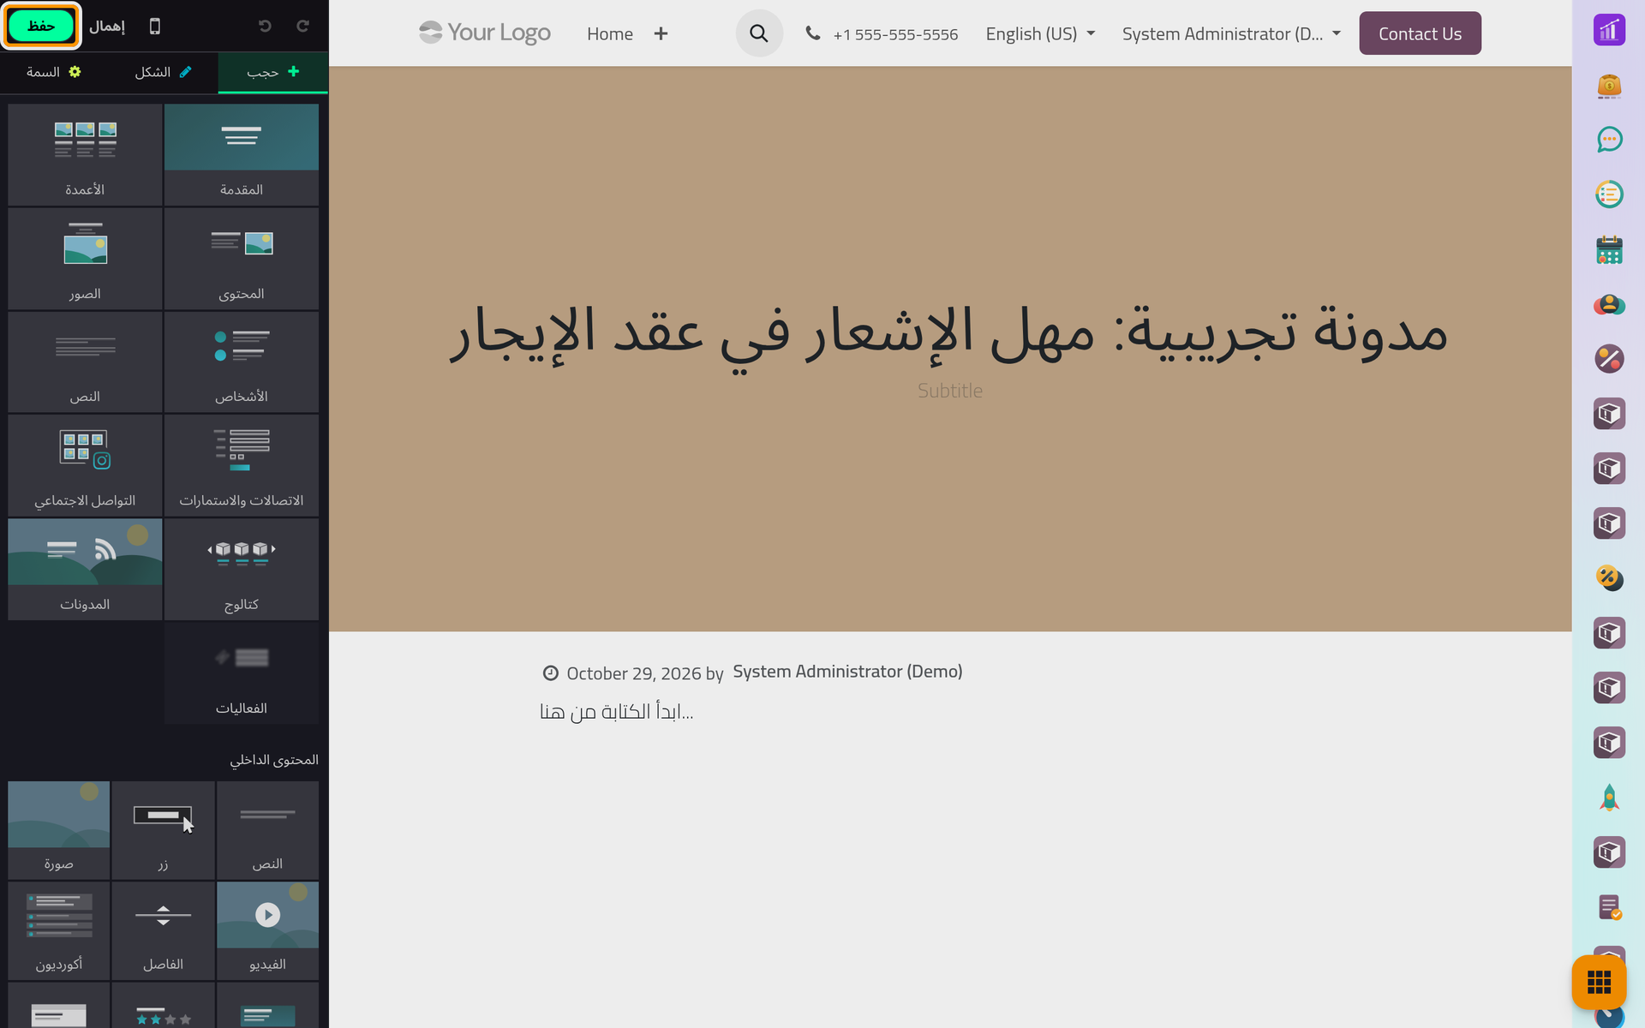
Task: Select the النص text snippet category
Action: click(x=85, y=362)
